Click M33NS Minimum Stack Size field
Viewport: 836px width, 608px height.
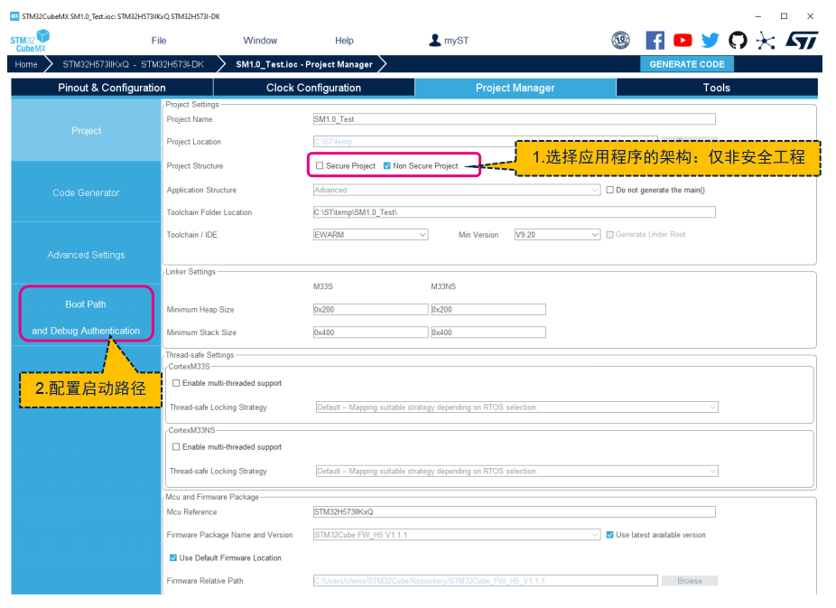pos(488,332)
